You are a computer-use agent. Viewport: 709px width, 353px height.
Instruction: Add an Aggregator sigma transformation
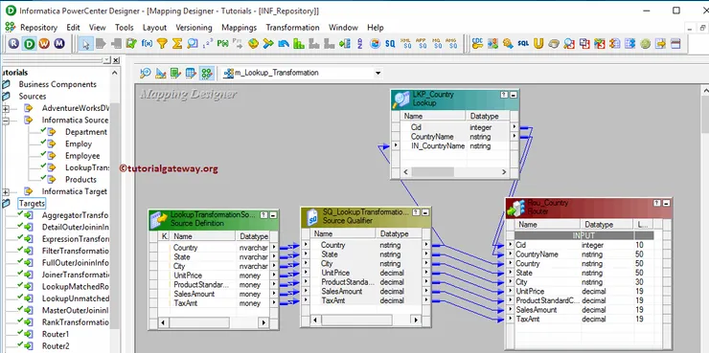coord(177,44)
